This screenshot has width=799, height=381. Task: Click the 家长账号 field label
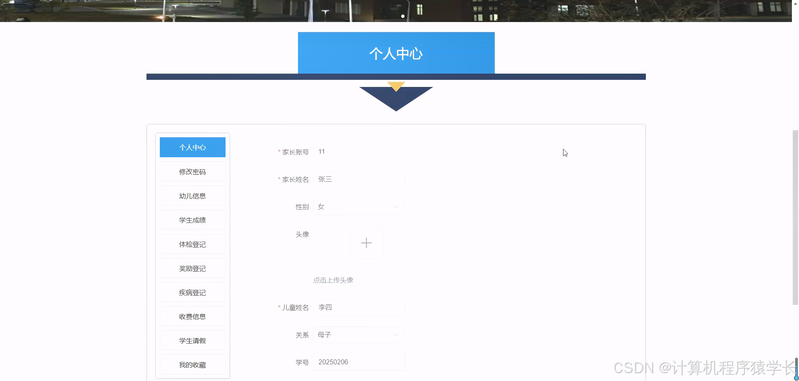(x=295, y=152)
